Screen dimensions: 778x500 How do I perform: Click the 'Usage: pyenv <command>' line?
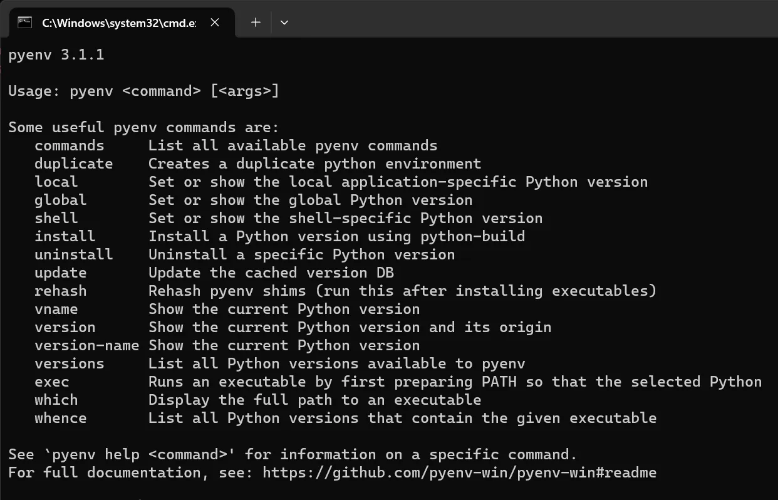click(143, 91)
